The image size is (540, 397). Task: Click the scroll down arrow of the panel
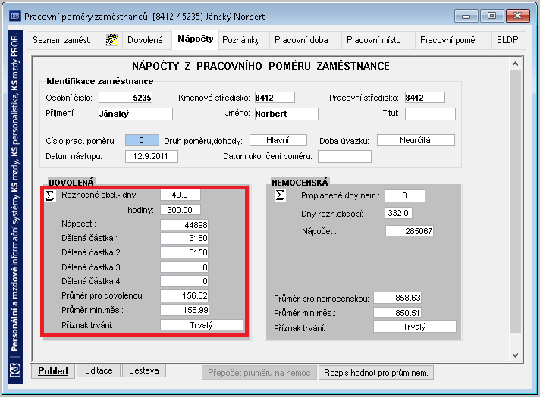pos(515,355)
